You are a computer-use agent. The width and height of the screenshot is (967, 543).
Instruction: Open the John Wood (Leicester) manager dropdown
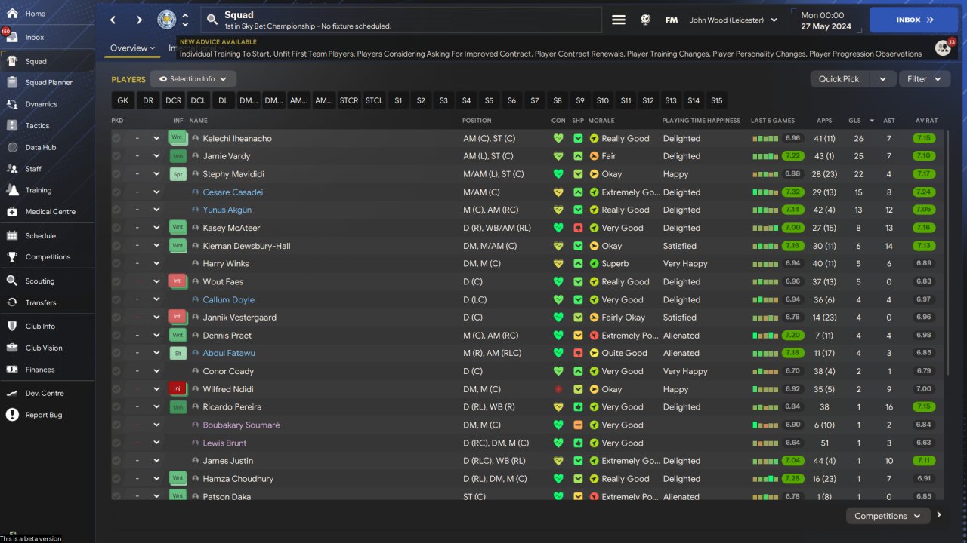(733, 20)
